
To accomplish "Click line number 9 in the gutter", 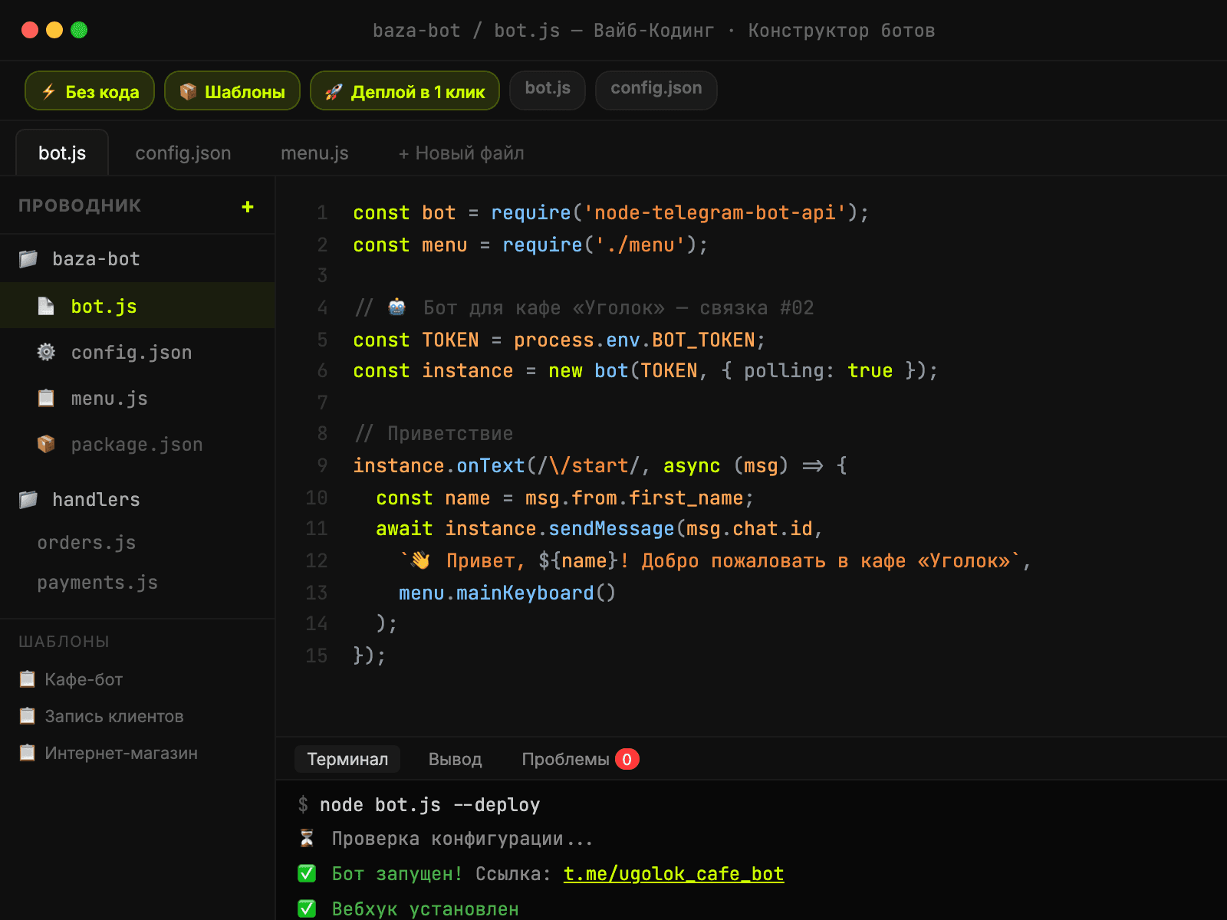I will point(322,465).
